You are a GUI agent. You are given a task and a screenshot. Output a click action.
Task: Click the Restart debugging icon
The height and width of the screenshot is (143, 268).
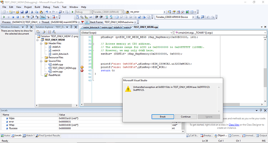pos(17,17)
